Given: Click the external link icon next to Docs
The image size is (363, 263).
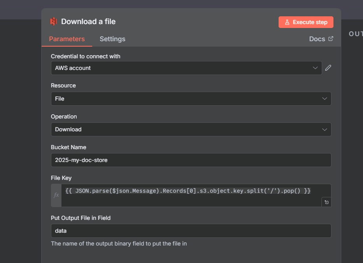Looking at the screenshot, I should click(x=331, y=38).
